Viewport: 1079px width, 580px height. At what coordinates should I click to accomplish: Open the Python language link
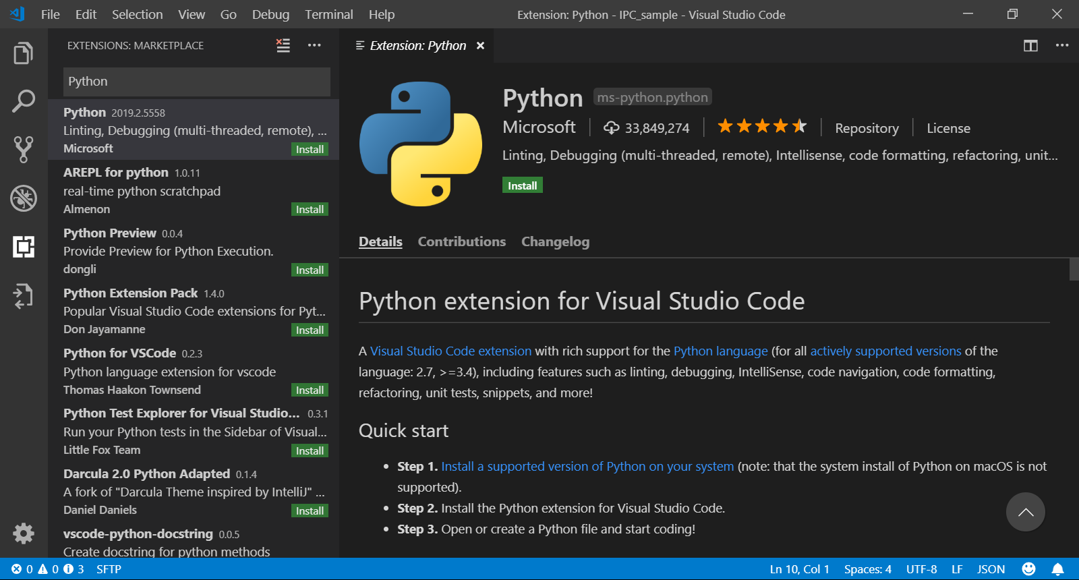coord(720,351)
